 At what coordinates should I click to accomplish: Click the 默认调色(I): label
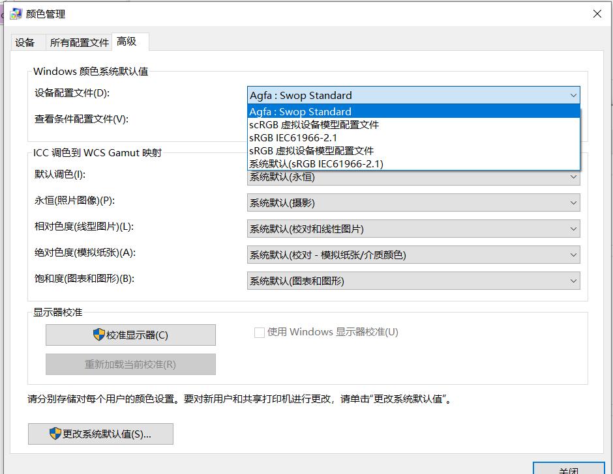coord(60,174)
